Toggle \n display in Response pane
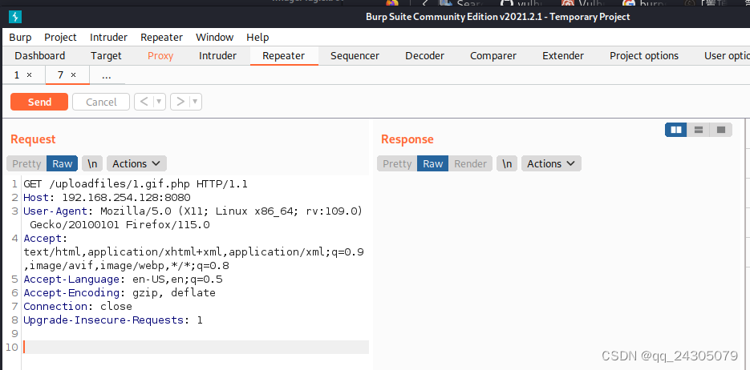This screenshot has height=370, width=750. point(507,163)
